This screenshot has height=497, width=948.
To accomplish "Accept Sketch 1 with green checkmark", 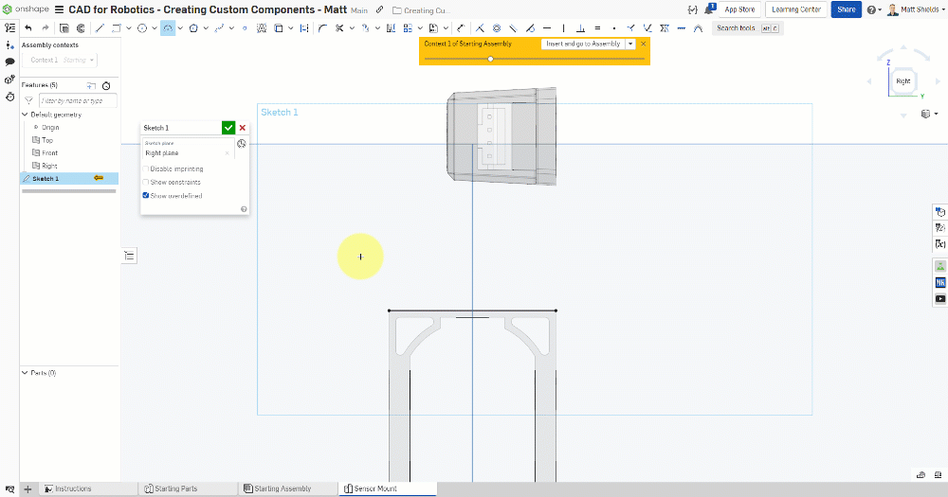I will pos(228,128).
